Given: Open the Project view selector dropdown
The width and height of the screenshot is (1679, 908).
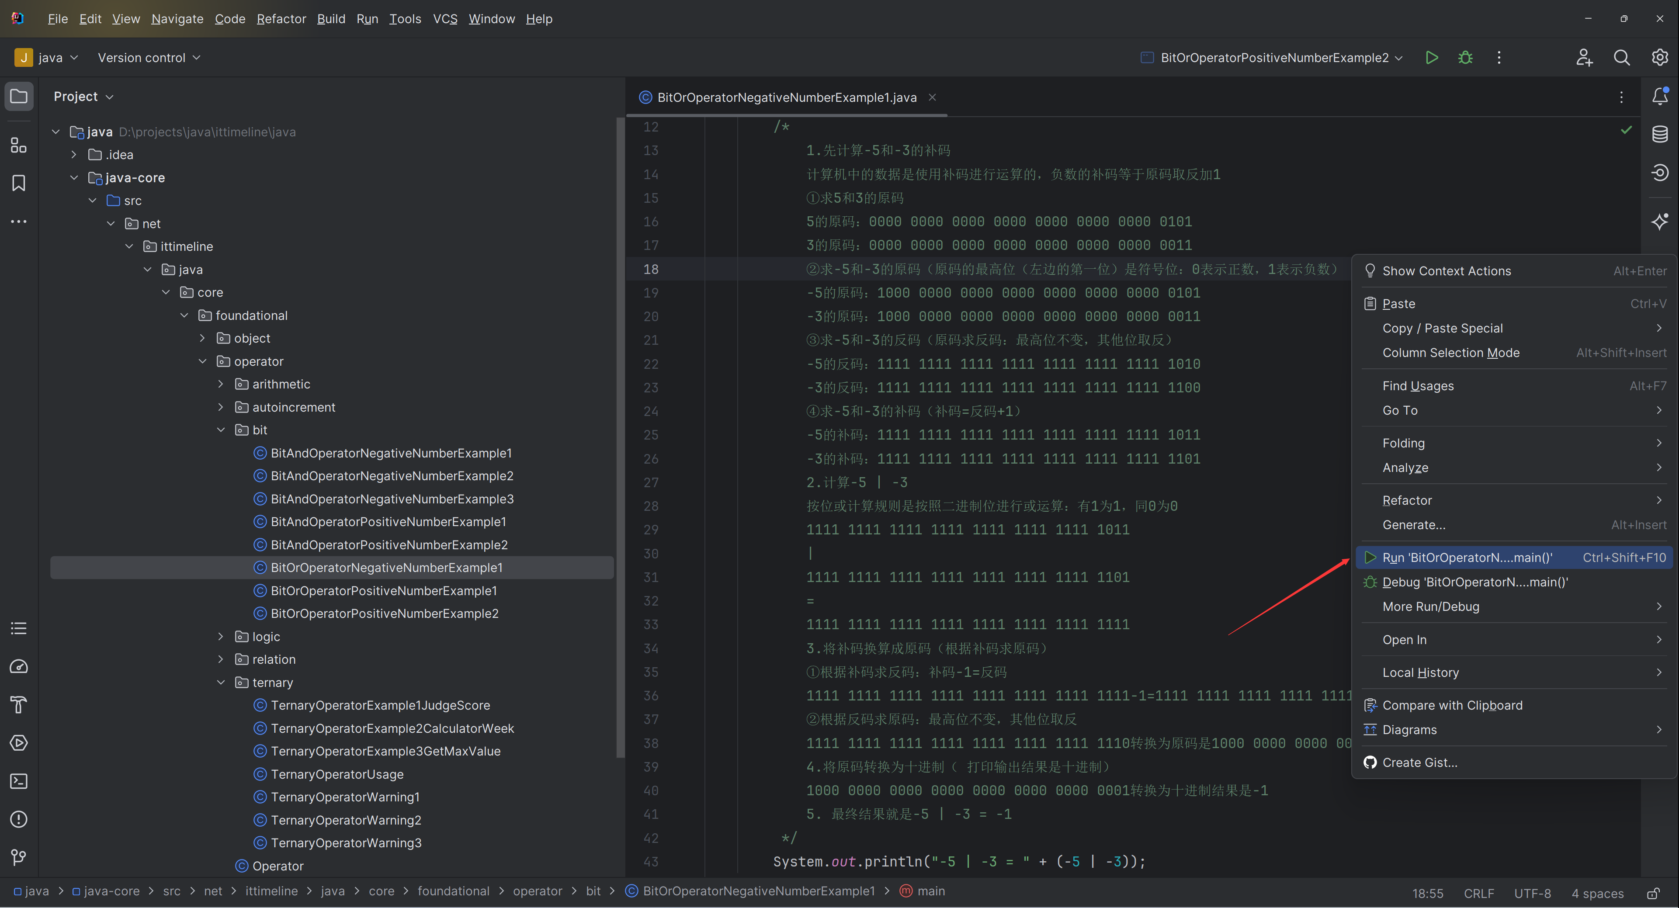Looking at the screenshot, I should (x=83, y=97).
